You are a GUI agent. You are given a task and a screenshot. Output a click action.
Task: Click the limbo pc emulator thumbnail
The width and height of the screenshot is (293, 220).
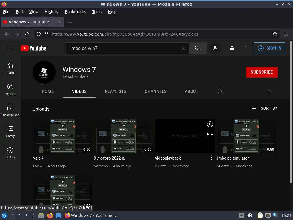tap(246, 136)
